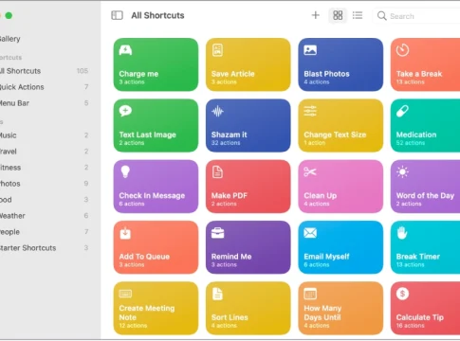Click the Shazam it shortcut title
This screenshot has height=341, width=460.
(229, 135)
